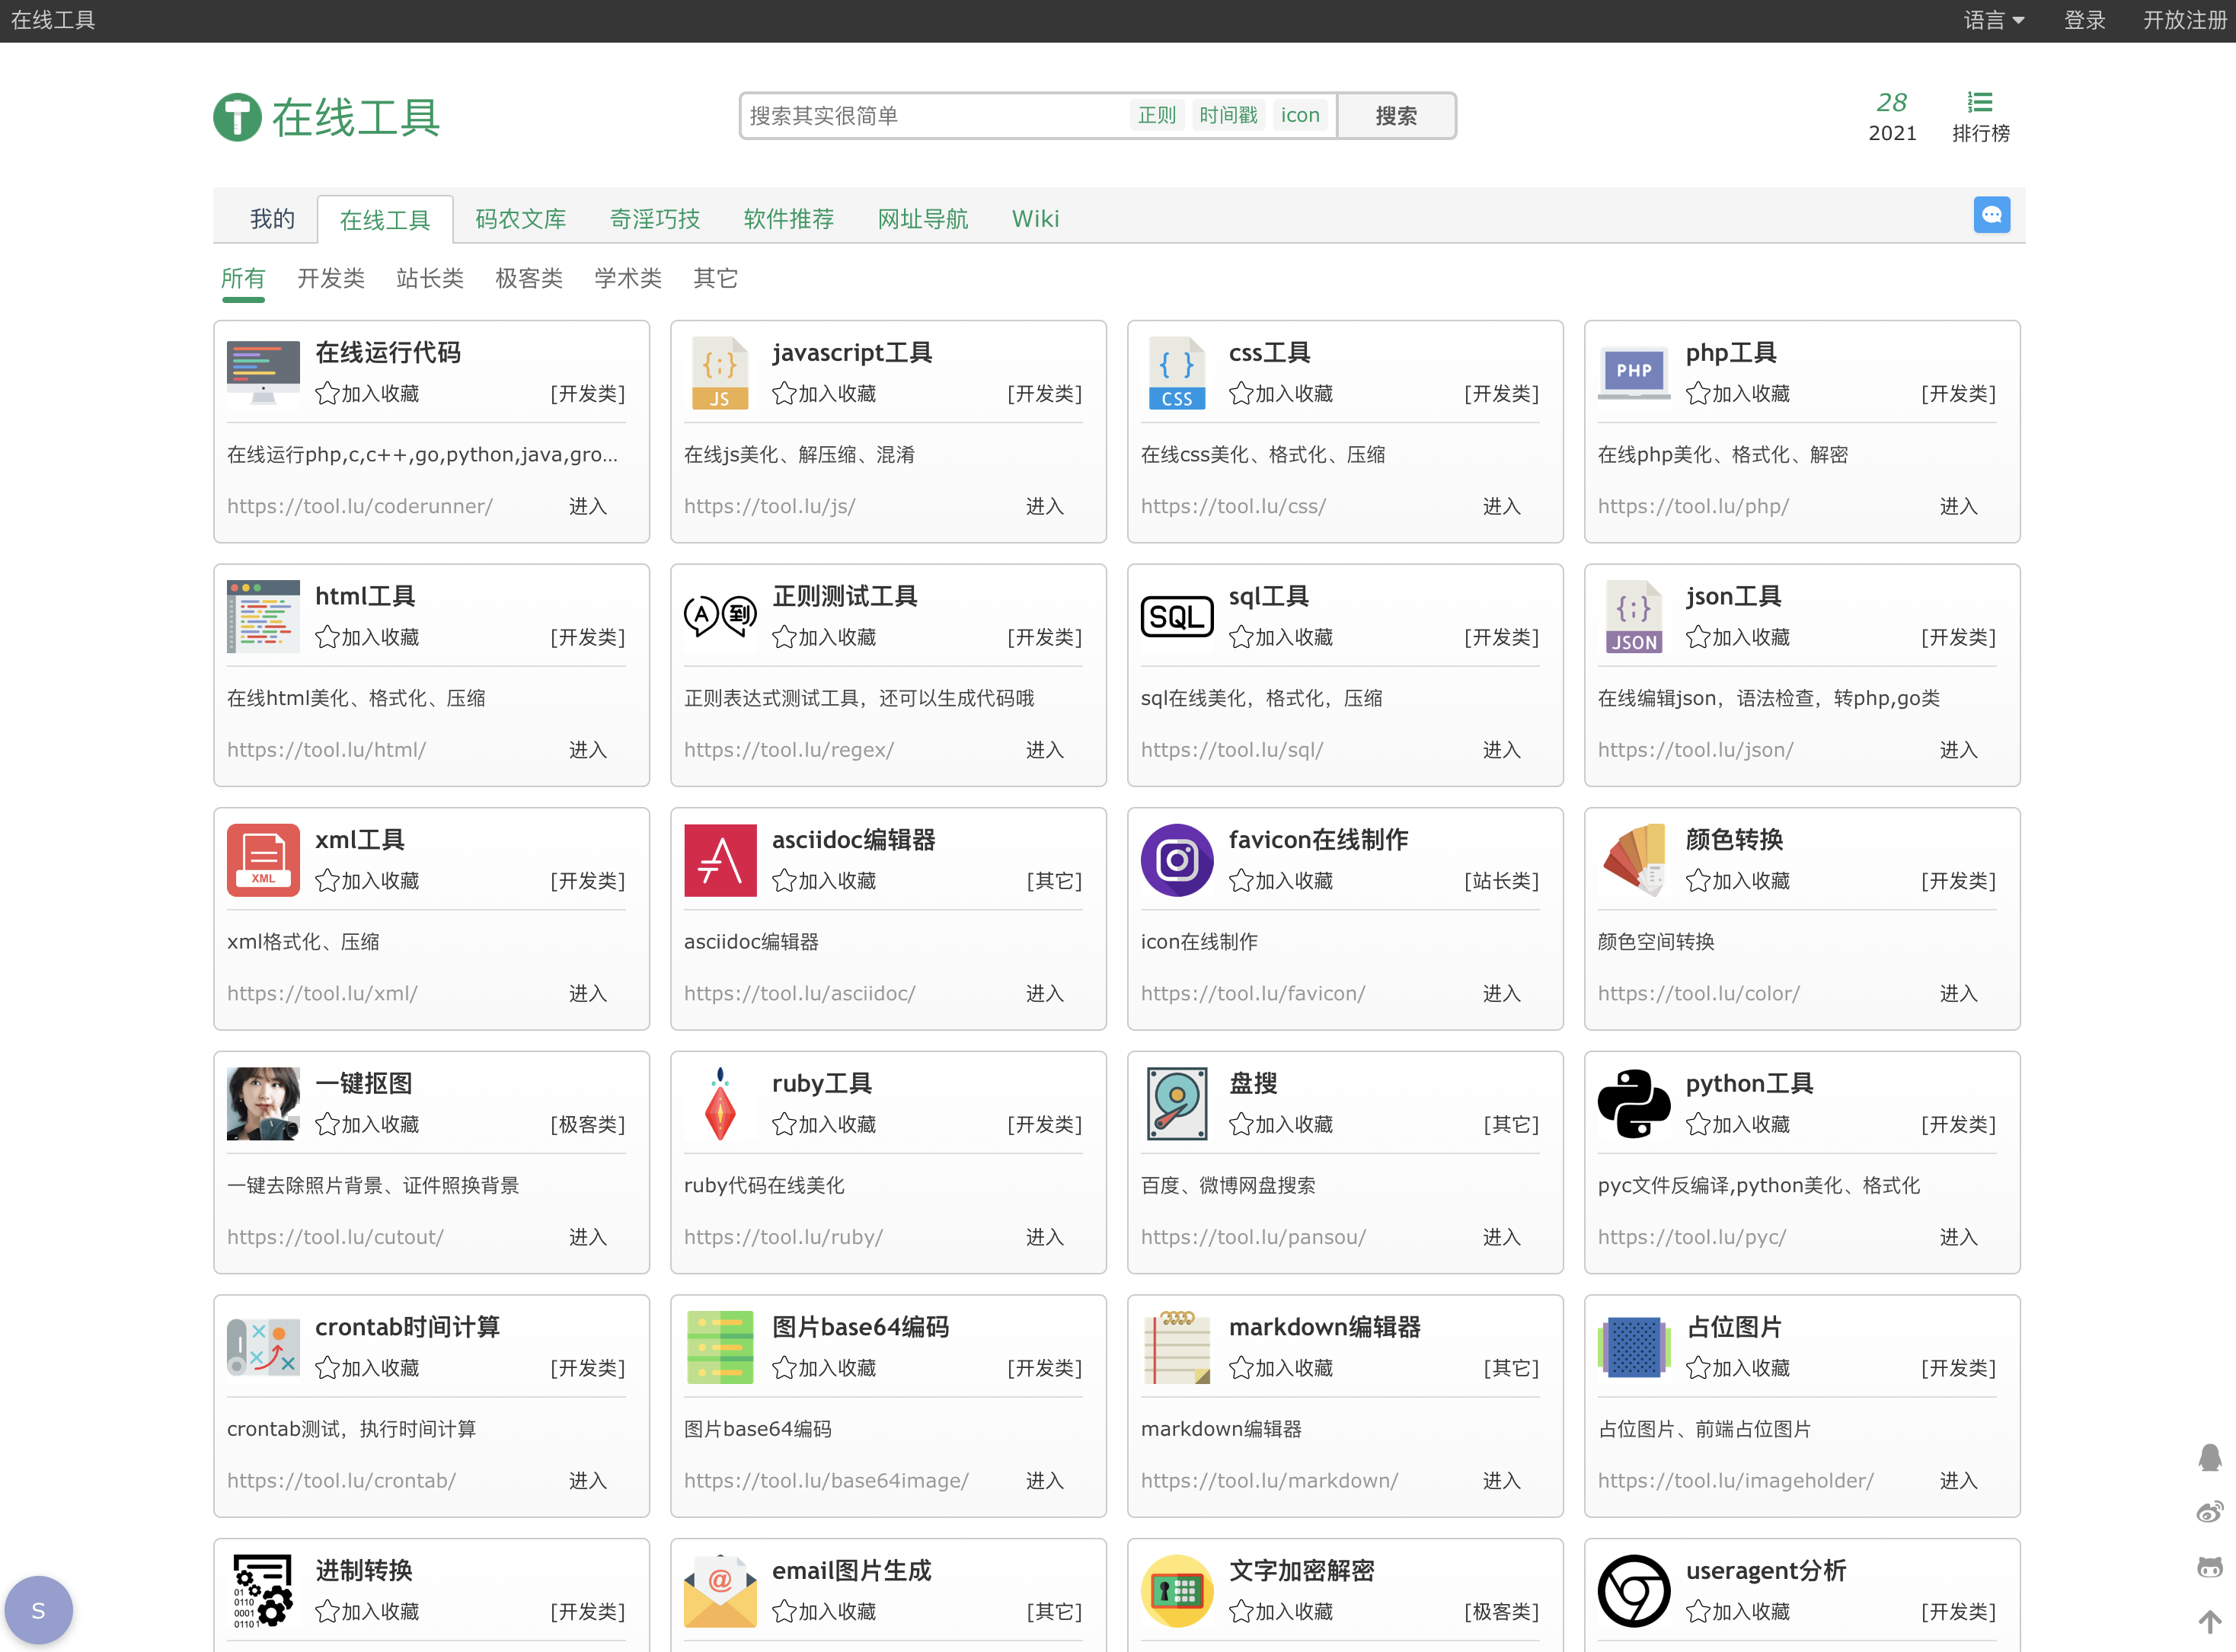Select the 开发类 category filter
Image resolution: width=2236 pixels, height=1652 pixels.
point(331,278)
